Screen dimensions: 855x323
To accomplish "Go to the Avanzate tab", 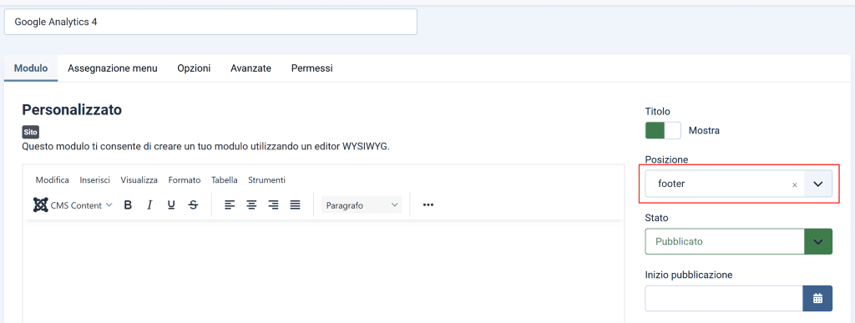I will coord(250,68).
